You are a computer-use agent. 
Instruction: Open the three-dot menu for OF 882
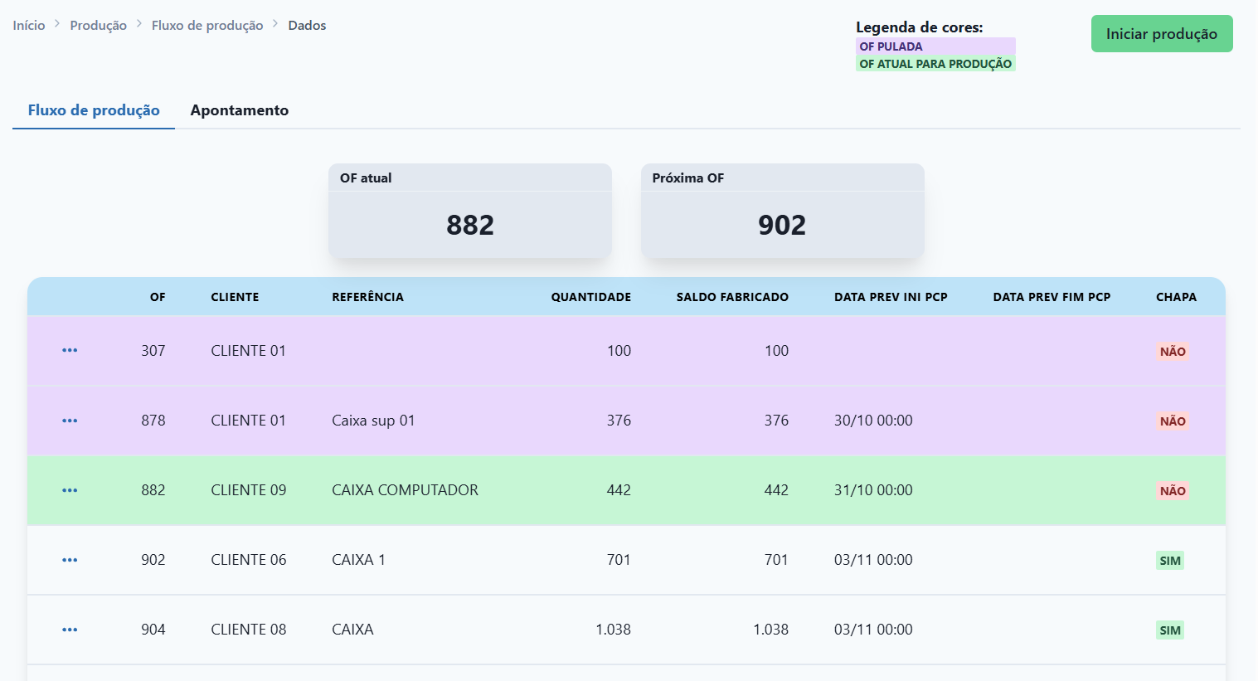coord(70,490)
